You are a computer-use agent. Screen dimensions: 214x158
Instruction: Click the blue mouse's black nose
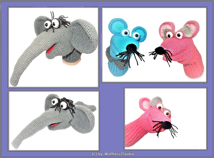pyautogui.click(x=131, y=48)
